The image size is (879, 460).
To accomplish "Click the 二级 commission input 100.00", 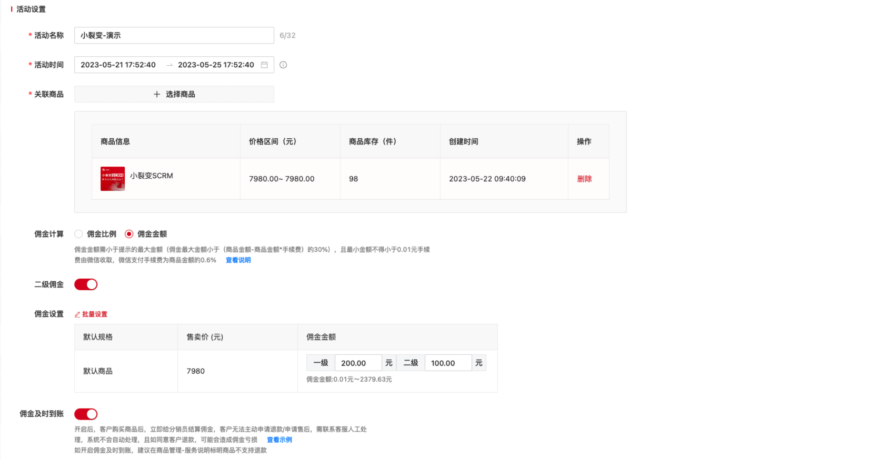I will tap(448, 363).
